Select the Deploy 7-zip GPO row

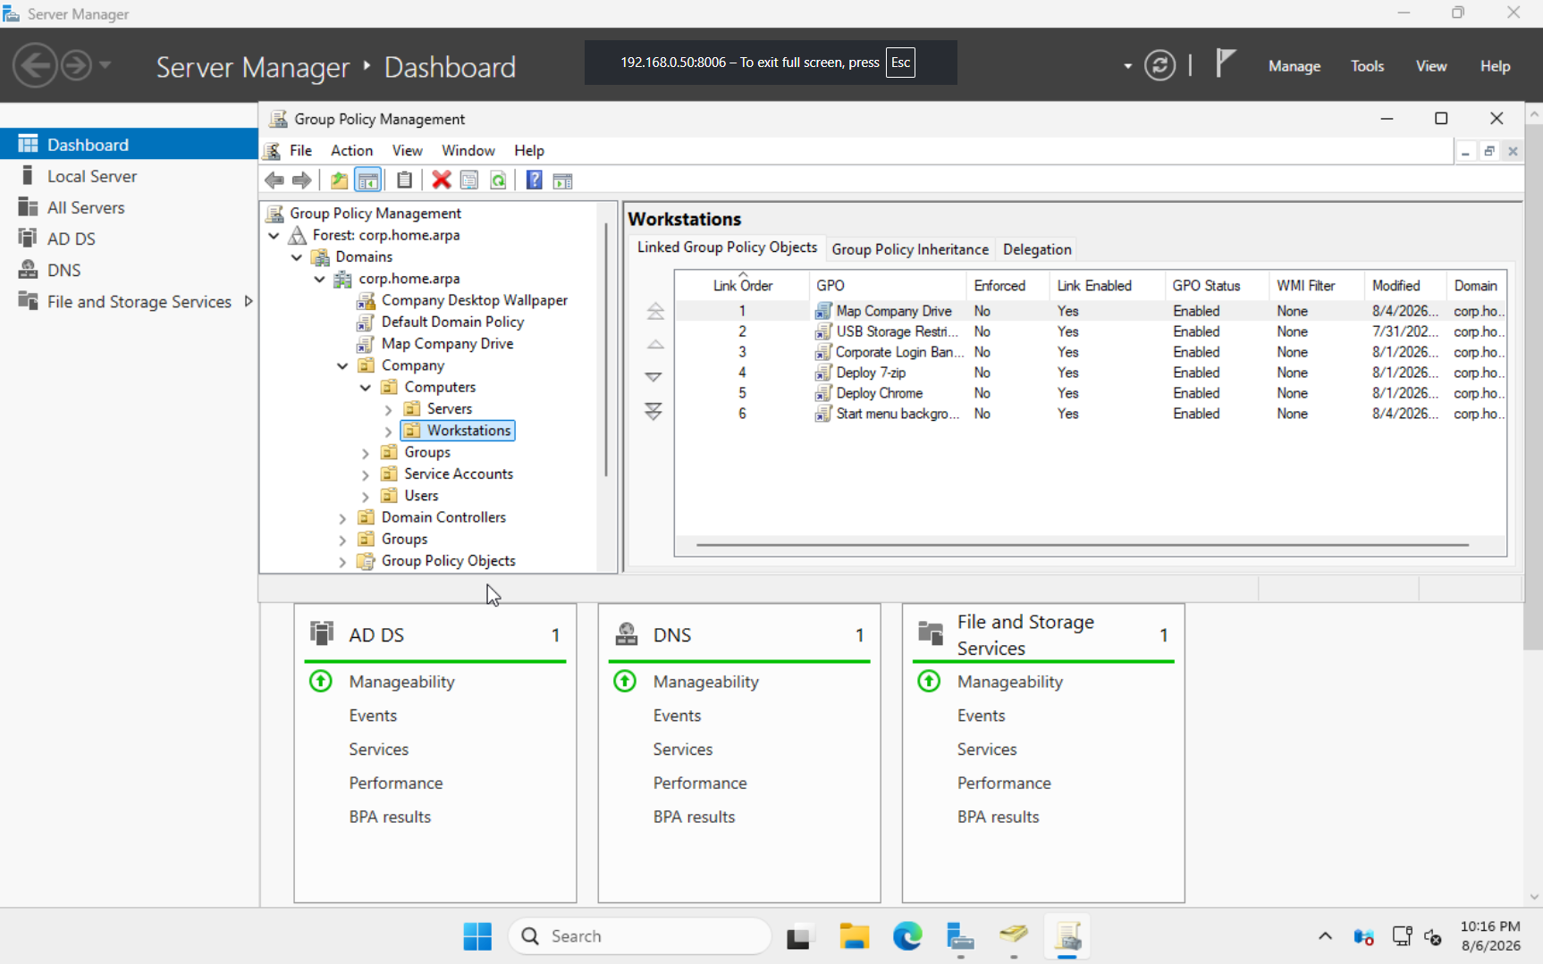click(x=1091, y=373)
